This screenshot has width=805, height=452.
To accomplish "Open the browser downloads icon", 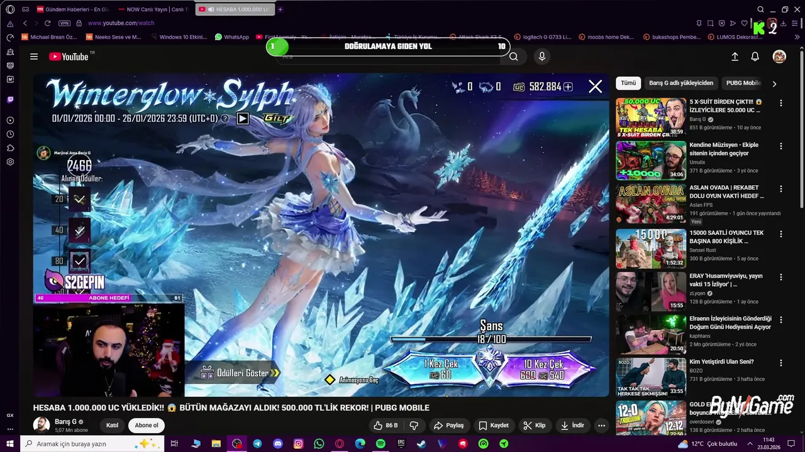I will click(784, 23).
